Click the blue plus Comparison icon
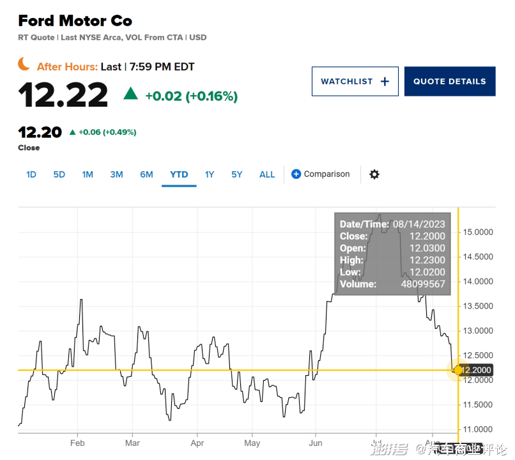The width and height of the screenshot is (515, 460). (x=296, y=174)
